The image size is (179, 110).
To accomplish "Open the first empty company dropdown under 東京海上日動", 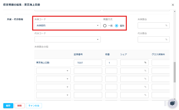I will (x=53, y=71).
